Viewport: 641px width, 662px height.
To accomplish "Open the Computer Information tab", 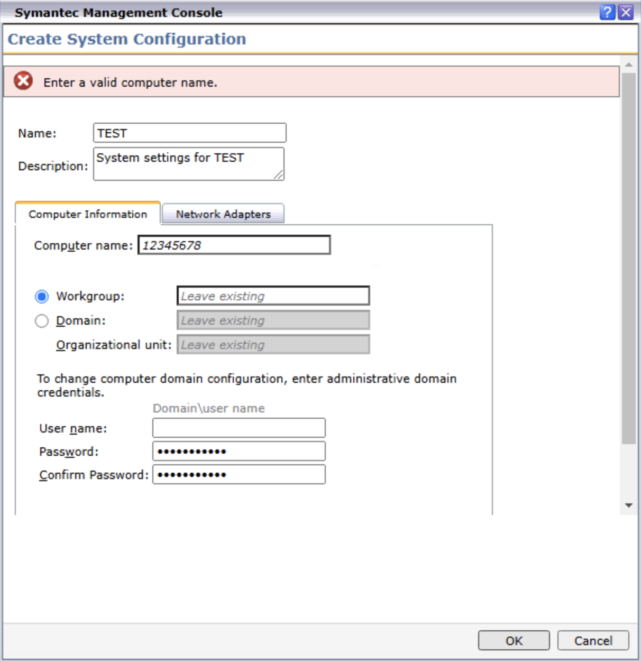I will tap(88, 214).
